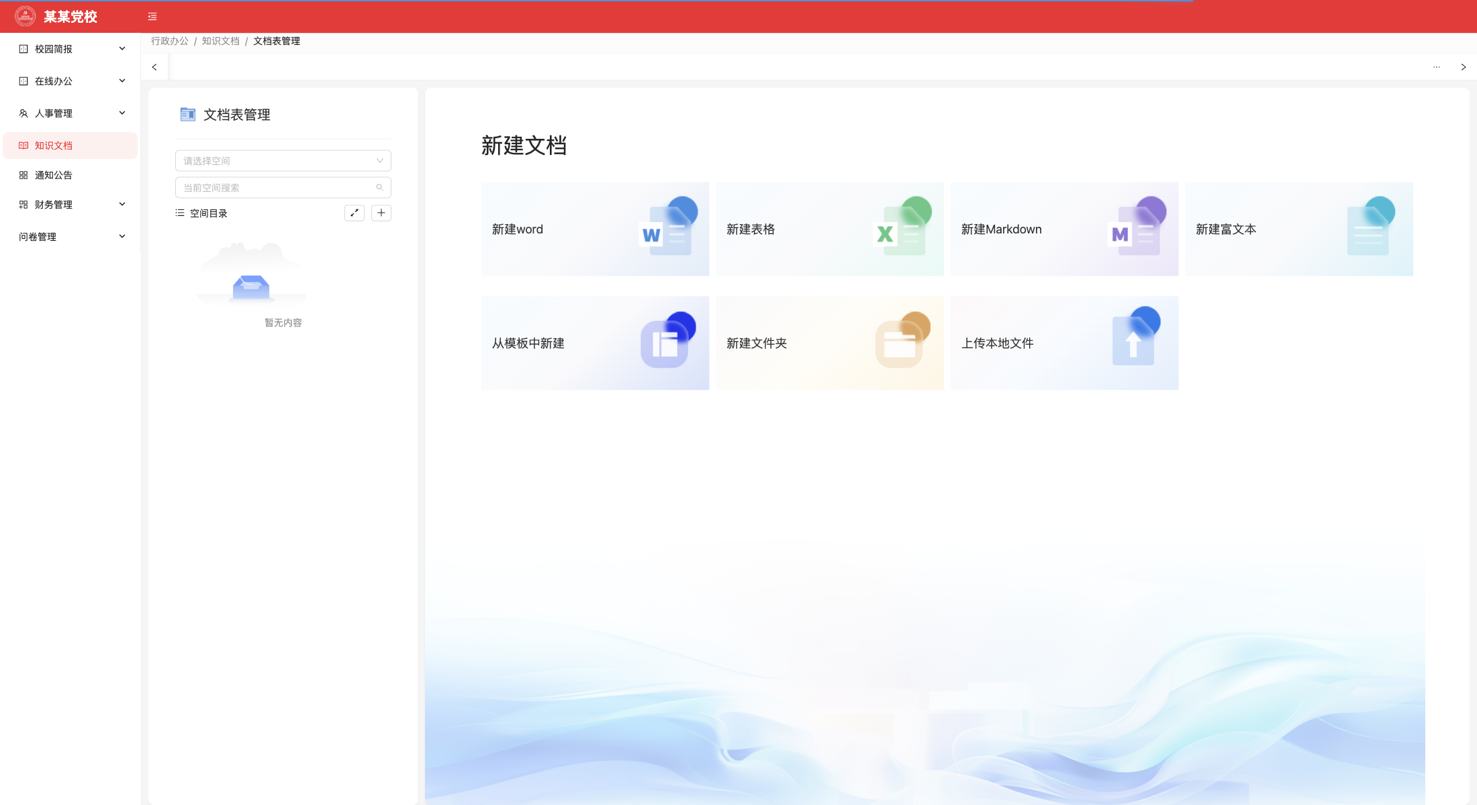Open the 校园简报 menu item

70,49
